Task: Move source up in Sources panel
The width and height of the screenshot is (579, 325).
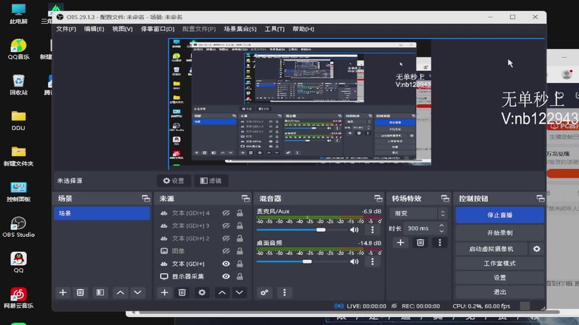Action: click(222, 292)
